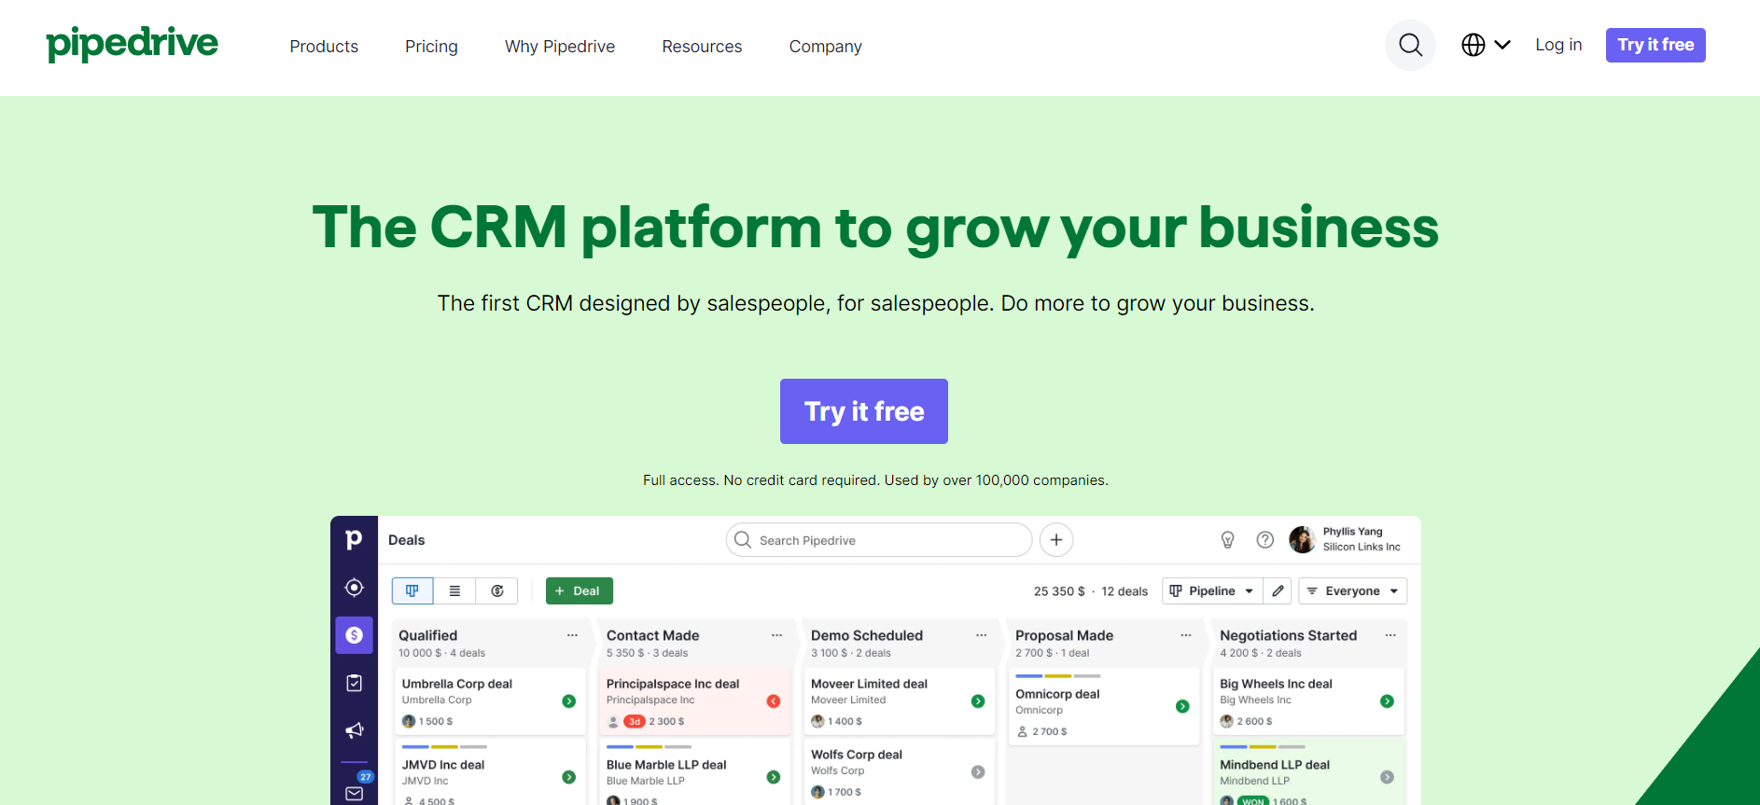The height and width of the screenshot is (805, 1760).
Task: Switch to forecast view toggle
Action: coord(497,591)
